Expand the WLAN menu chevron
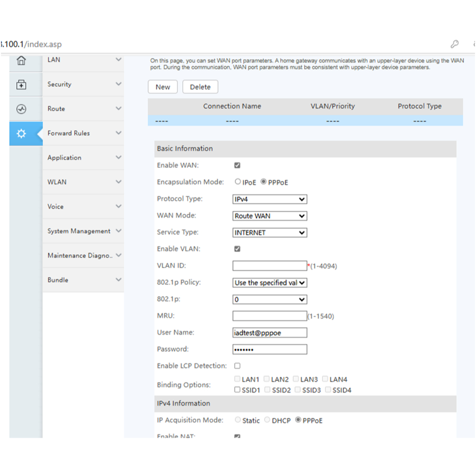 point(118,182)
